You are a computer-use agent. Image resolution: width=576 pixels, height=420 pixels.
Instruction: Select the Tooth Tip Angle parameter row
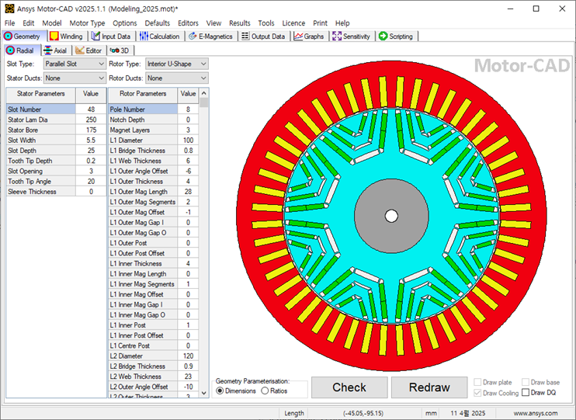(56, 181)
